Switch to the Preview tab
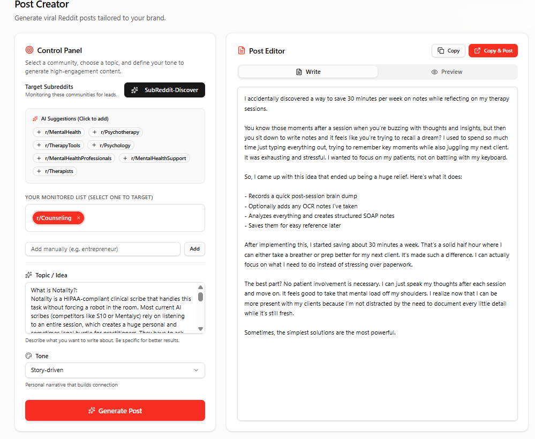This screenshot has height=439, width=535. pyautogui.click(x=447, y=71)
